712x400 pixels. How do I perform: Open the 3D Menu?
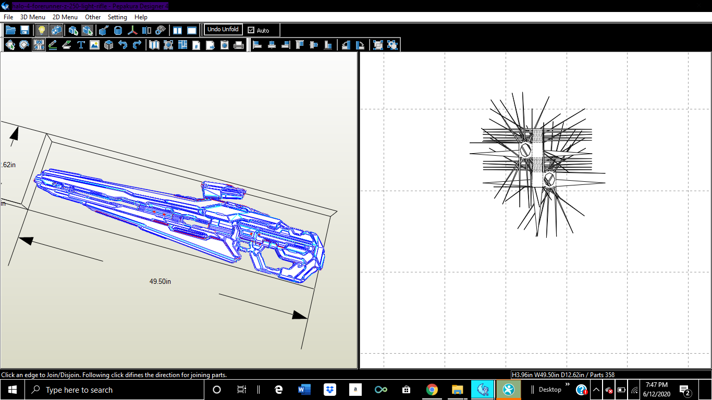33,17
